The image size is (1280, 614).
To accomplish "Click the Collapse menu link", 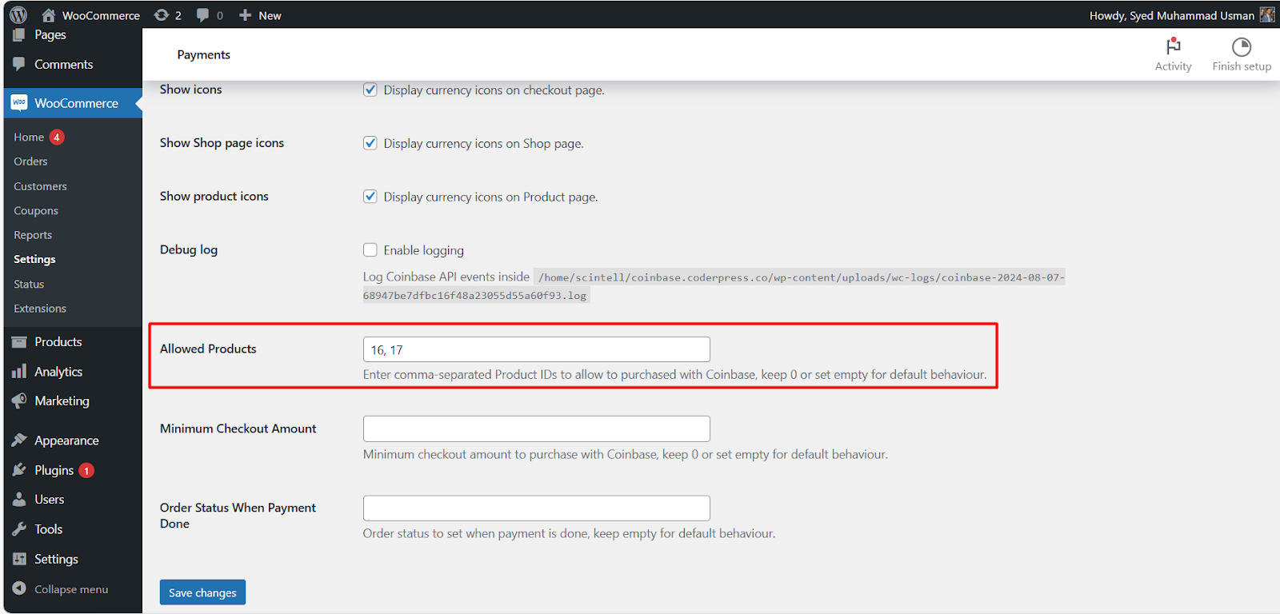I will tap(71, 589).
